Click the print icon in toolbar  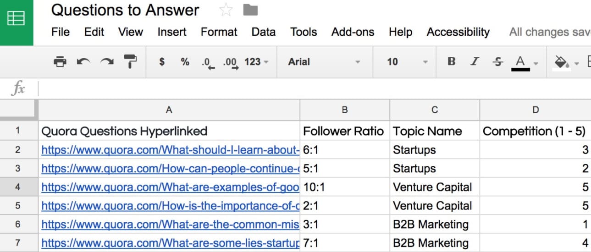tap(60, 62)
